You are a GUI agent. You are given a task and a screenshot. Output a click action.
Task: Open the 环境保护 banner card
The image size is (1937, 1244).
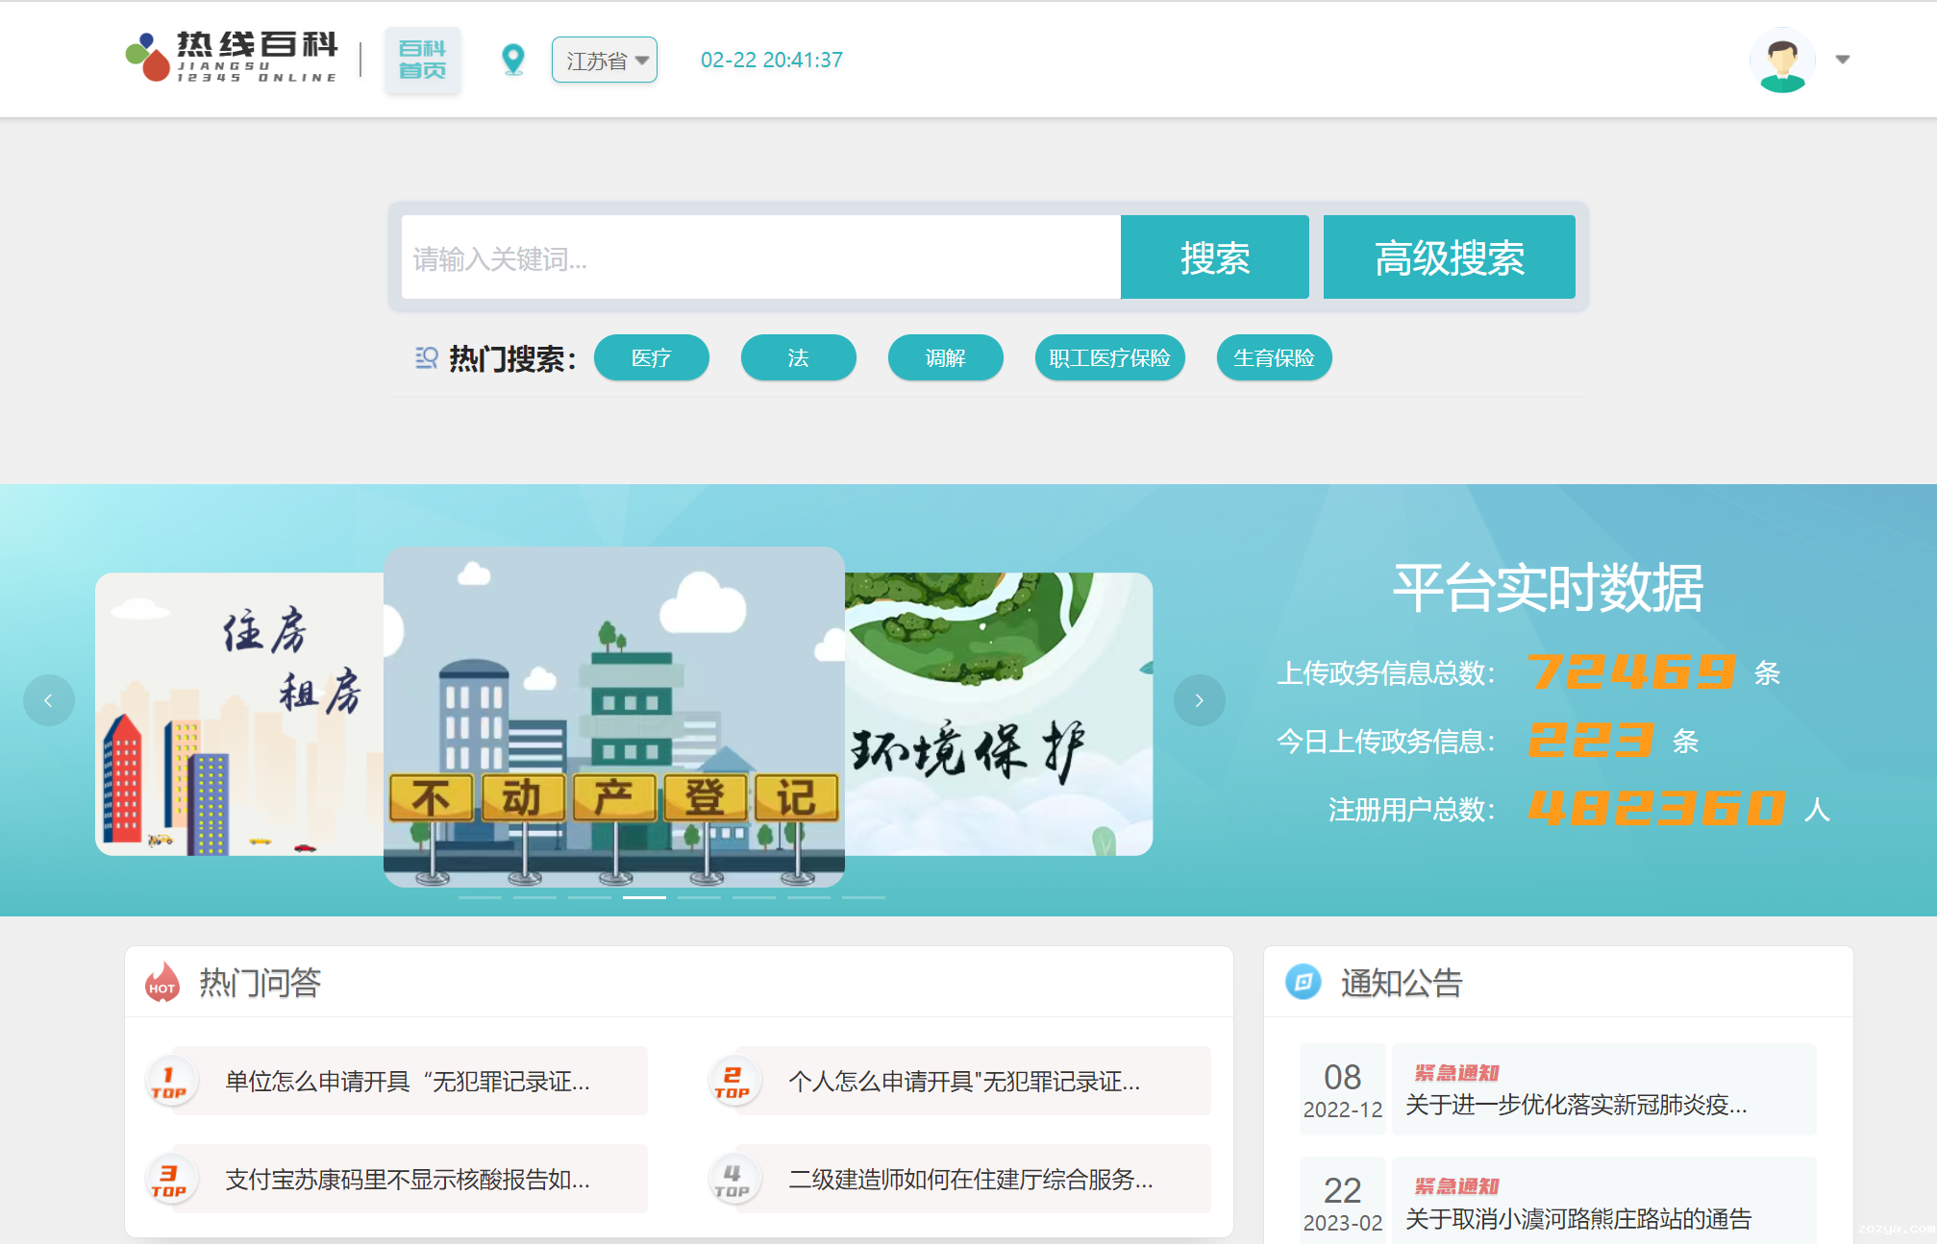[998, 714]
